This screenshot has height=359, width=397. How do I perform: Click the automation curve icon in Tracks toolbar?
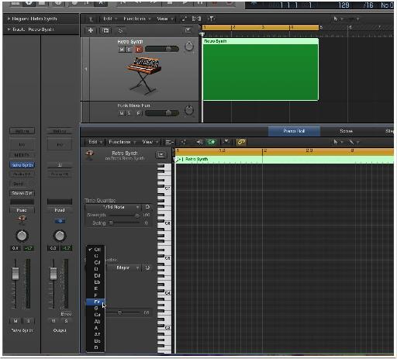click(x=184, y=19)
